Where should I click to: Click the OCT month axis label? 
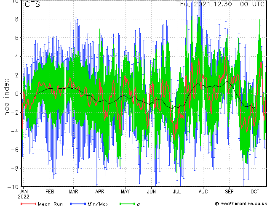255,192
